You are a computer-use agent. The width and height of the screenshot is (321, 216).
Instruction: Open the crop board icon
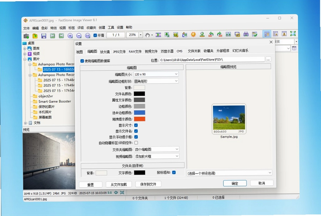176,35
